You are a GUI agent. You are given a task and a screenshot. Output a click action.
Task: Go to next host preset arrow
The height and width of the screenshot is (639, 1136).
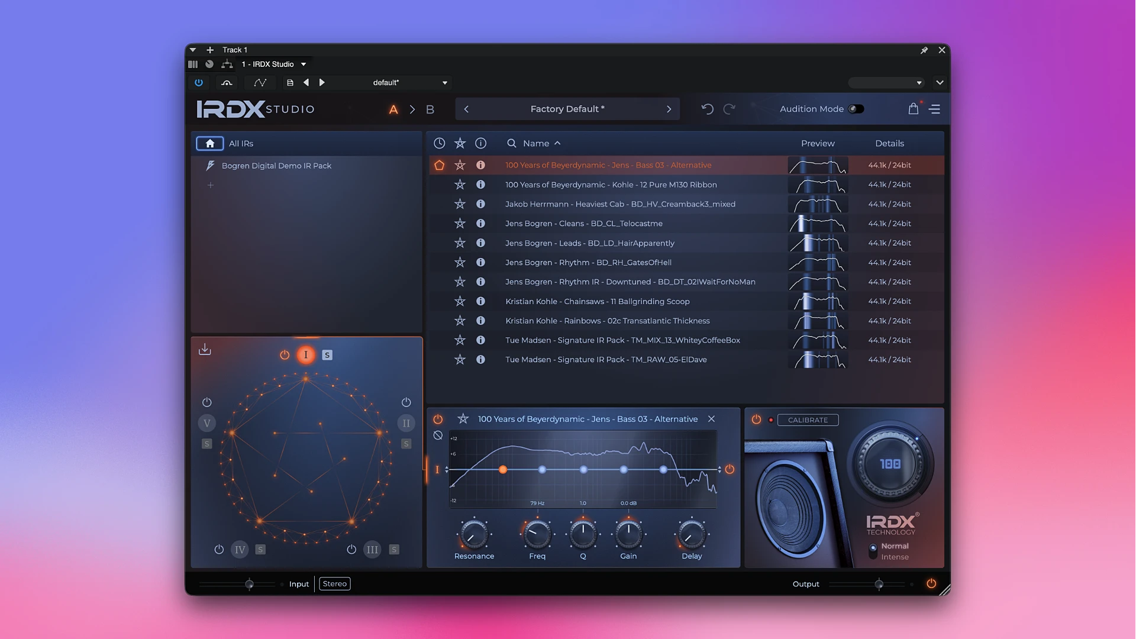pos(322,83)
